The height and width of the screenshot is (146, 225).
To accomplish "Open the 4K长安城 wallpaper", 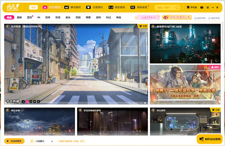I will [x=39, y=122].
